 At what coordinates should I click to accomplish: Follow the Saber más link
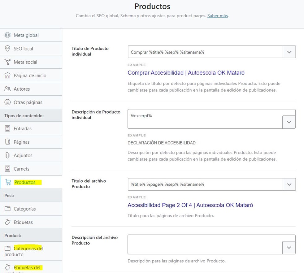point(218,15)
